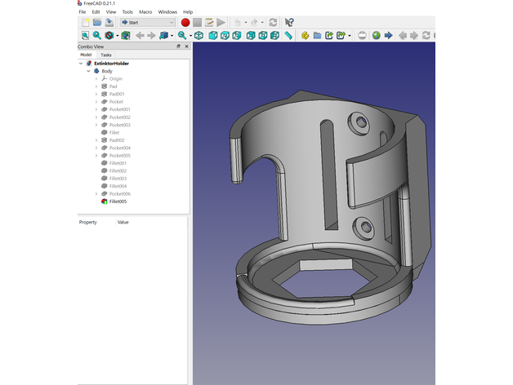Viewport: 513px width, 385px height.
Task: Click the red macro record button
Action: coord(185,23)
